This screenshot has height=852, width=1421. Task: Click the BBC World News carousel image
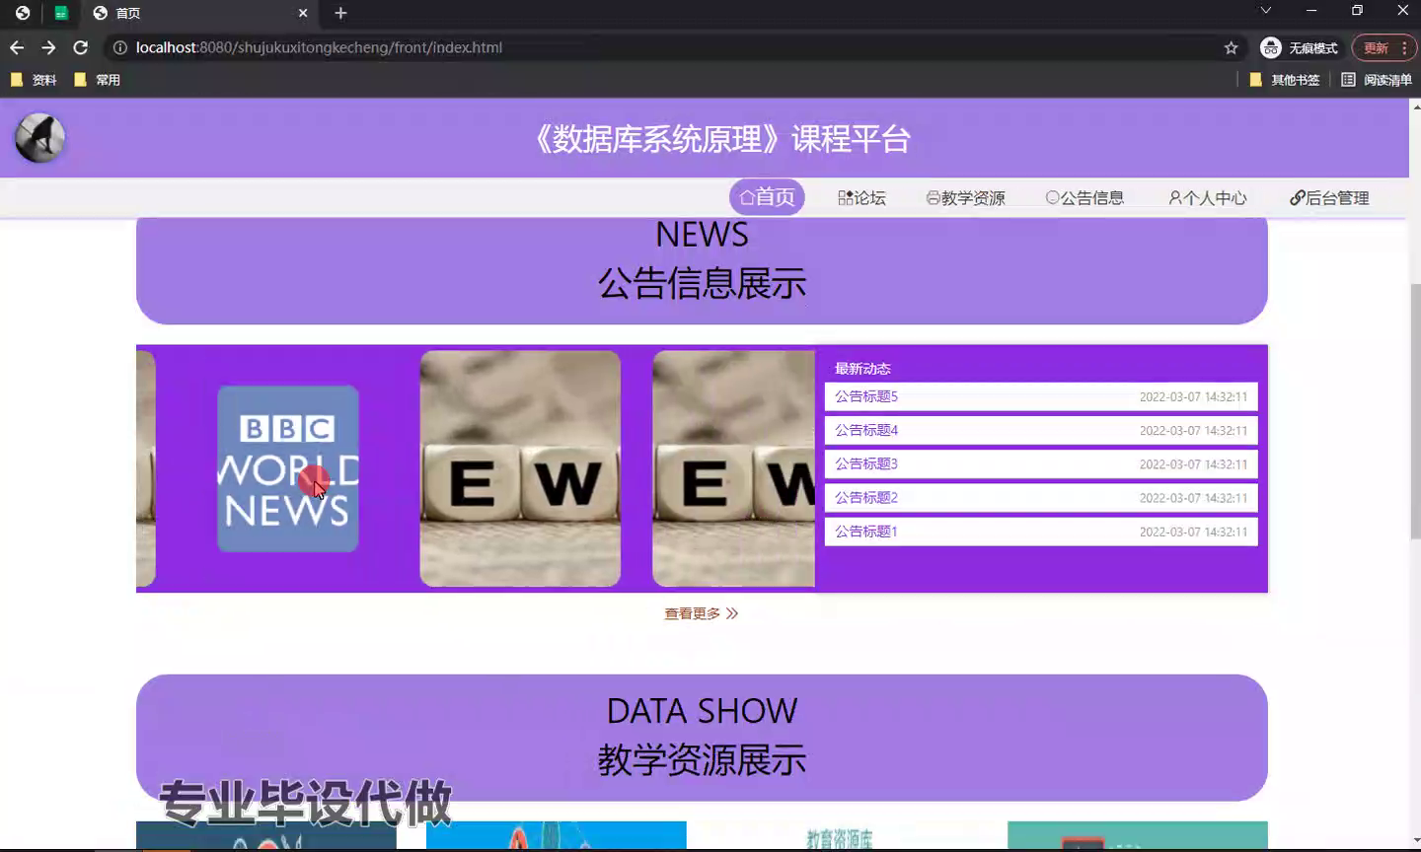tap(288, 468)
